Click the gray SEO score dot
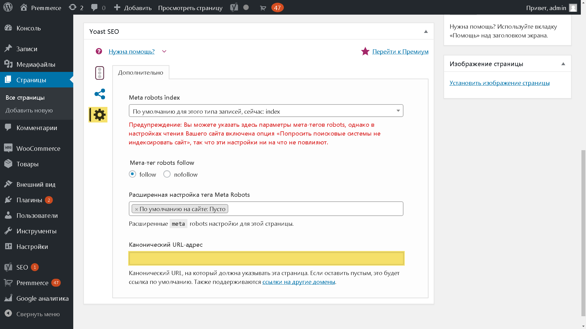Screen dimensions: 586x329 click(246, 7)
